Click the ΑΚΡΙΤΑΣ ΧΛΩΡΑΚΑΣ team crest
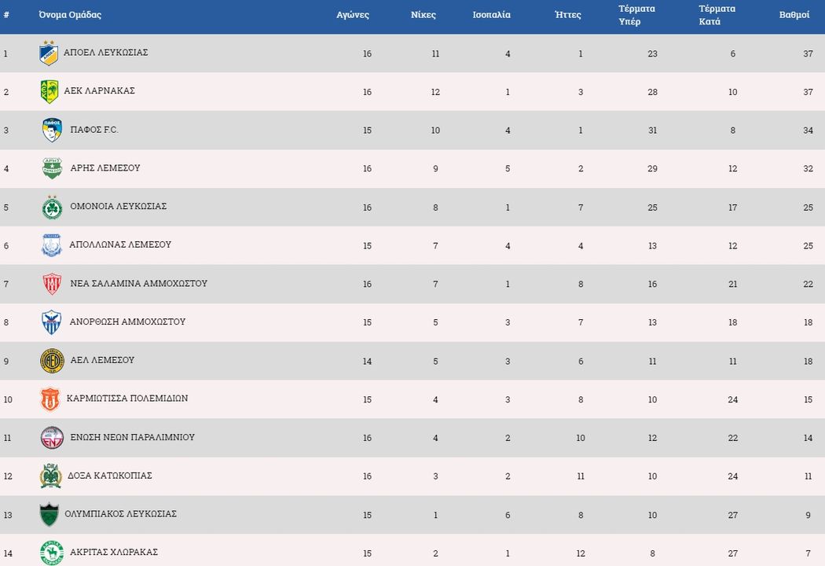825x566 pixels. pos(52,553)
